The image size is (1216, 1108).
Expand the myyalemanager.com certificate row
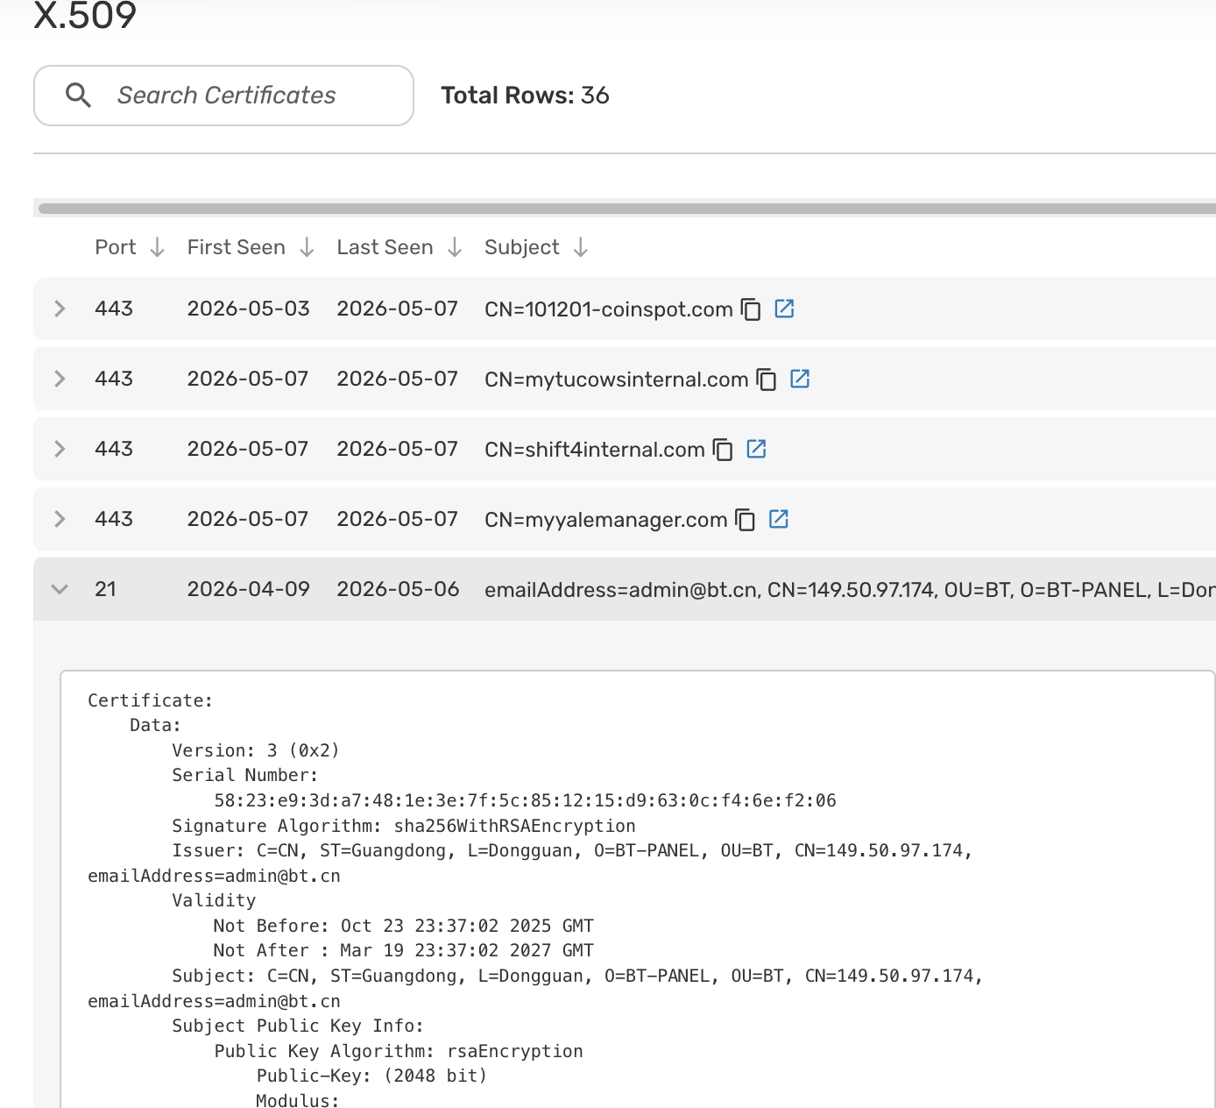(x=60, y=519)
